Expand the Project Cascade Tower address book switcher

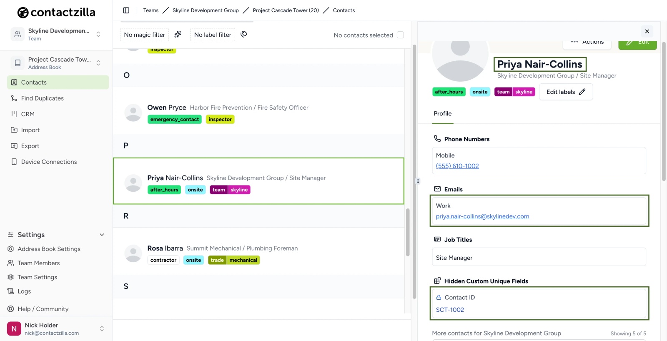pyautogui.click(x=98, y=63)
